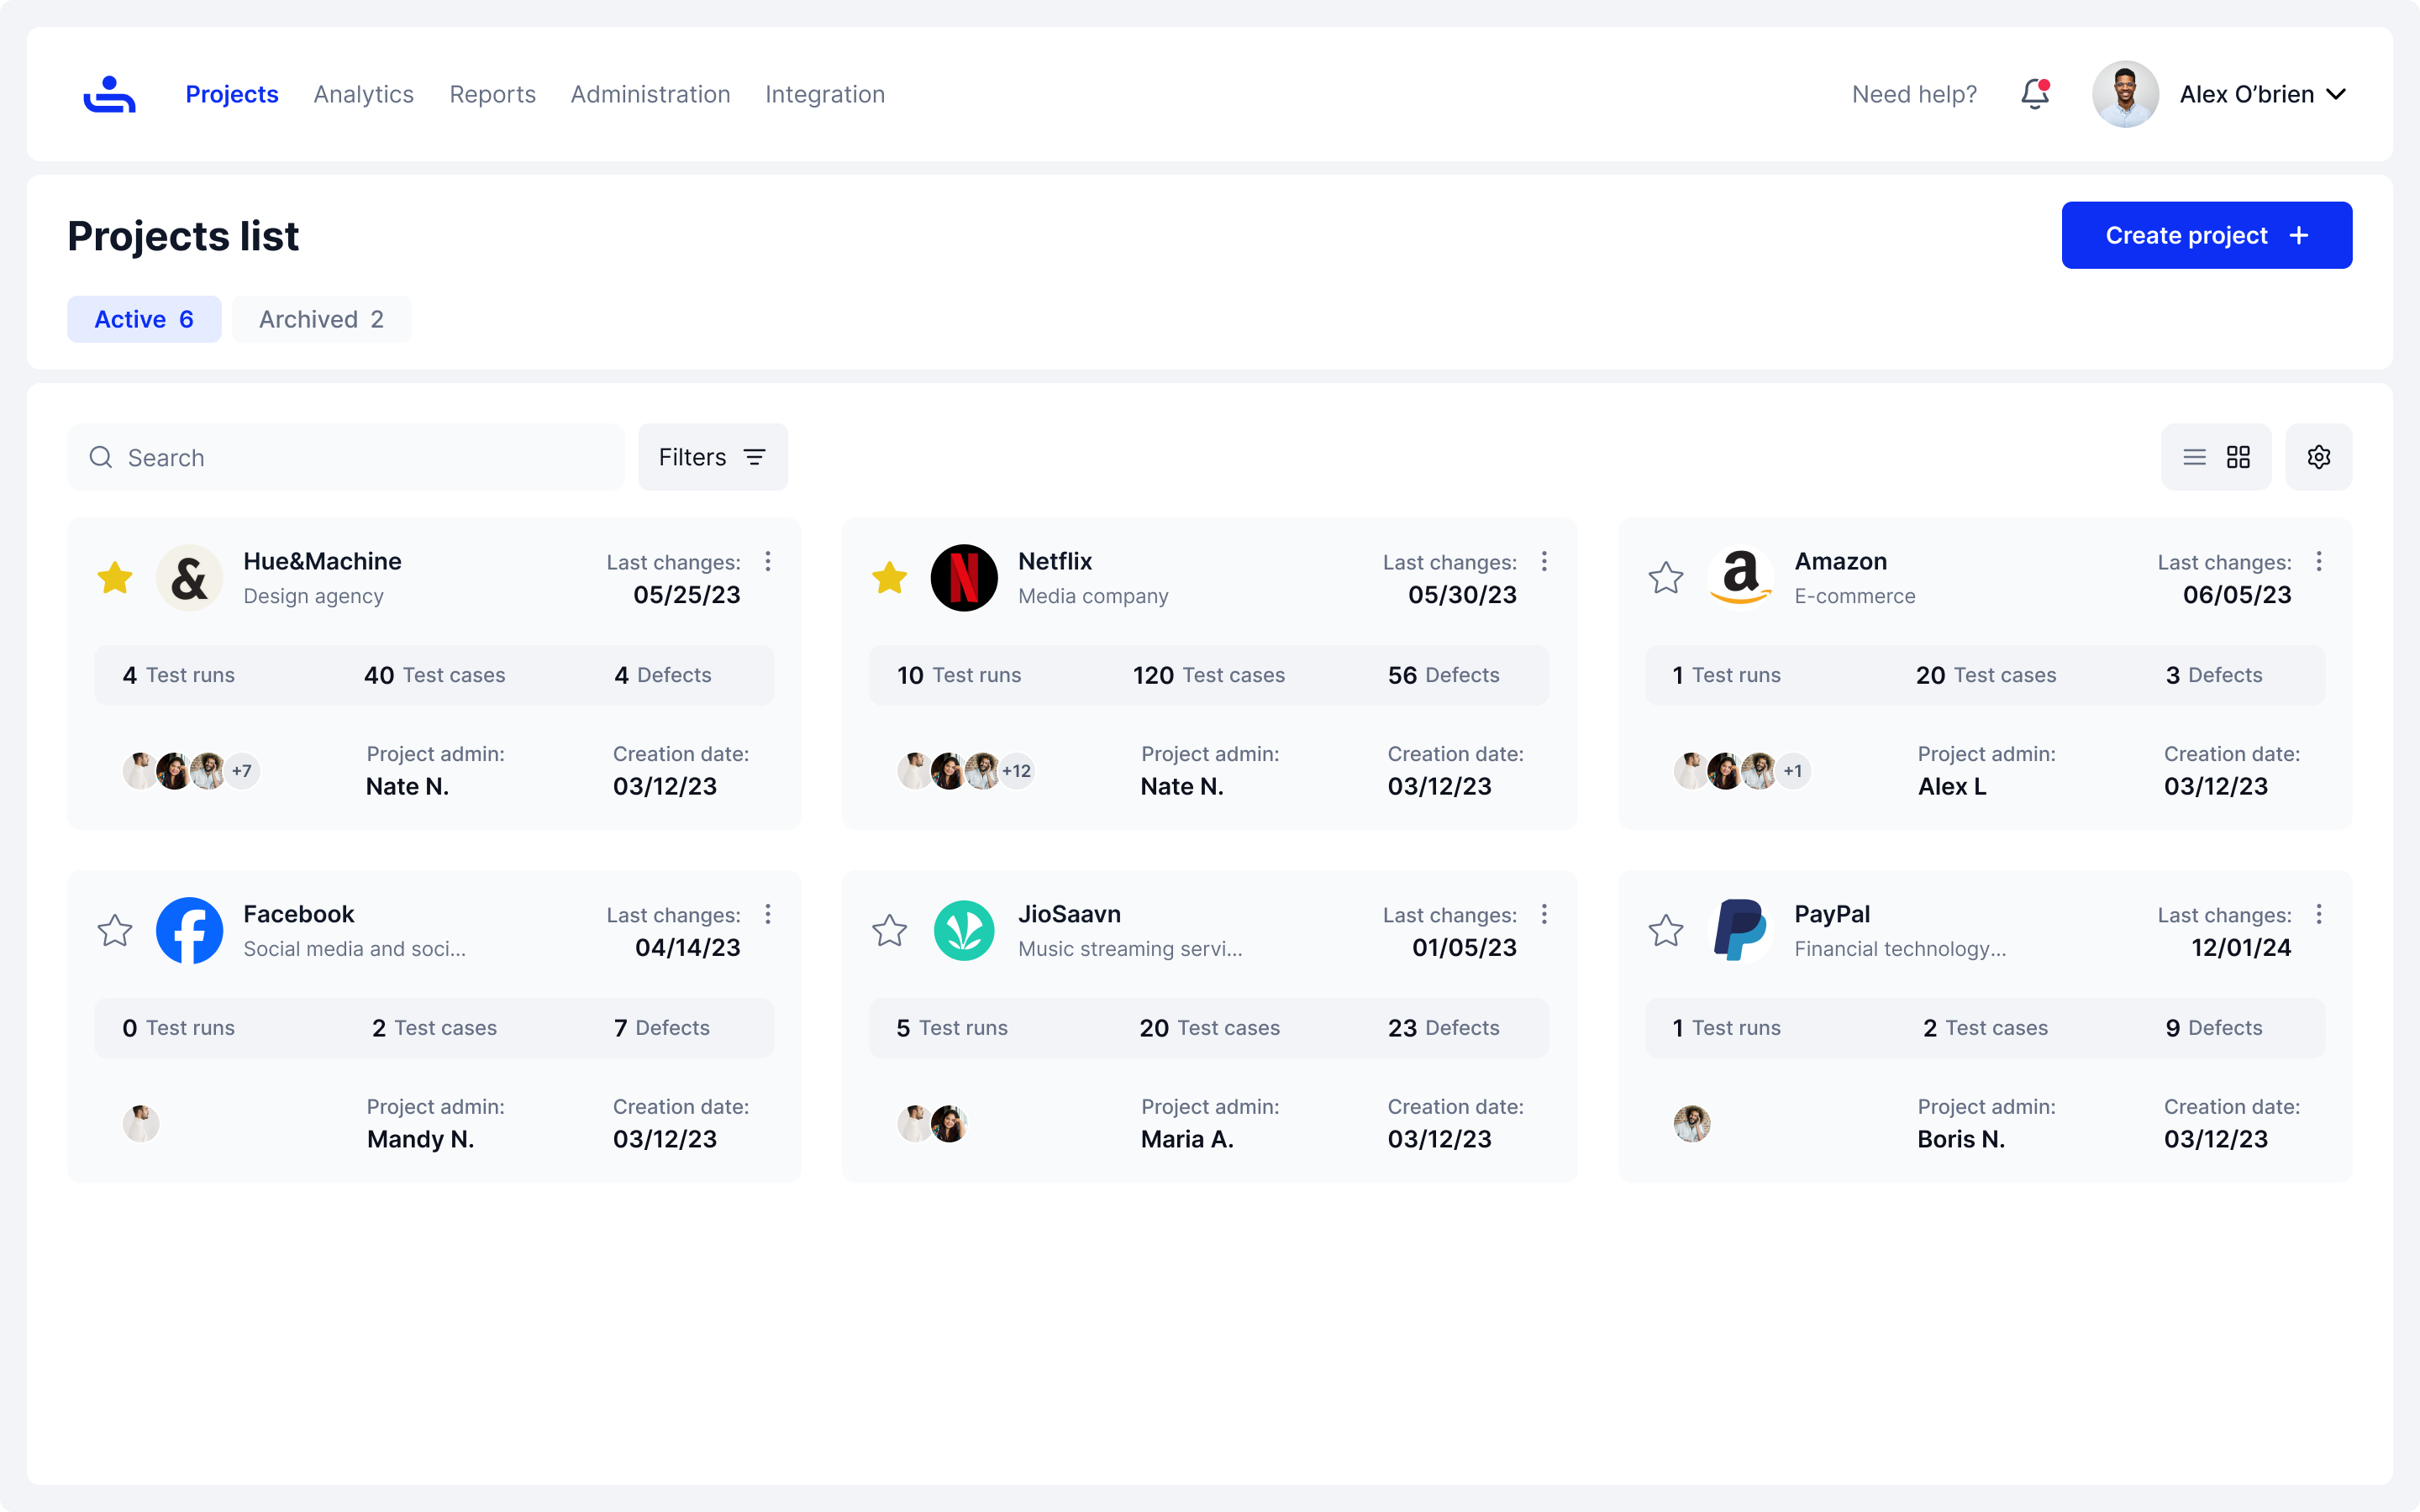2420x1512 pixels.
Task: Expand the Alex O'brien user menu
Action: (x=2336, y=94)
